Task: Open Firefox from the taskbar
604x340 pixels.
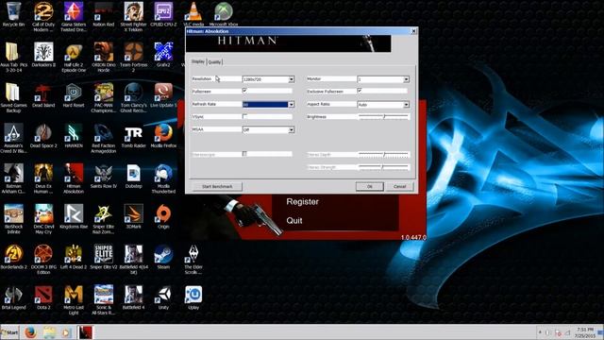Action: [x=30, y=332]
